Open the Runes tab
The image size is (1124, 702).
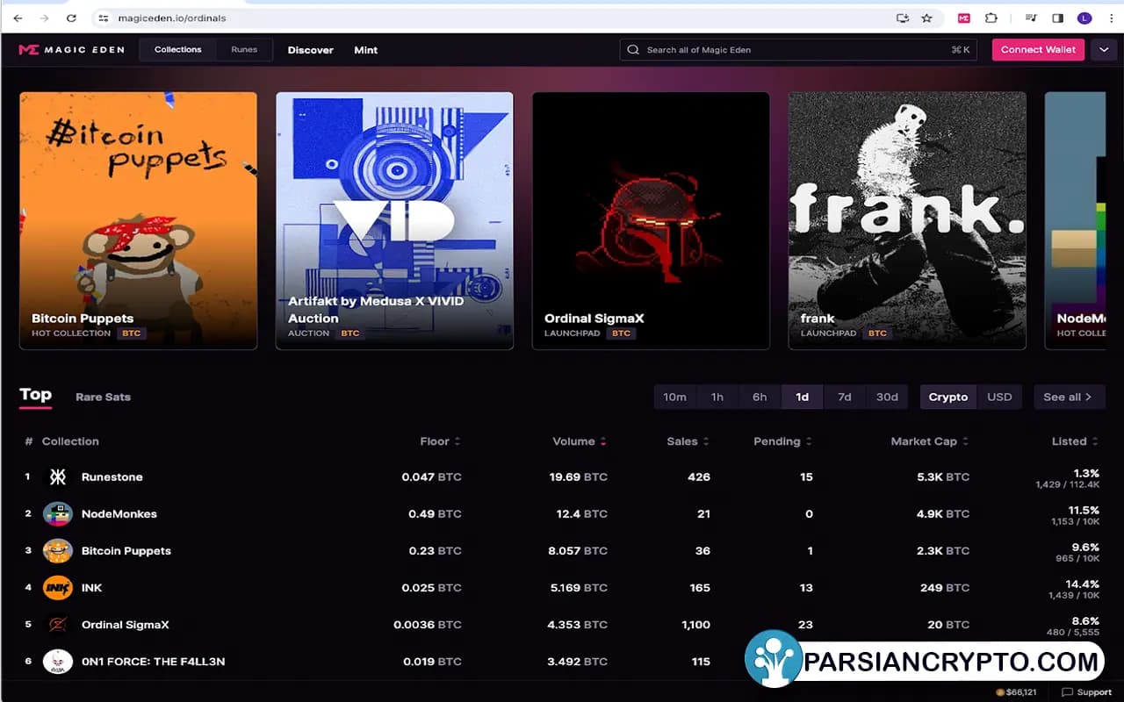click(x=244, y=50)
